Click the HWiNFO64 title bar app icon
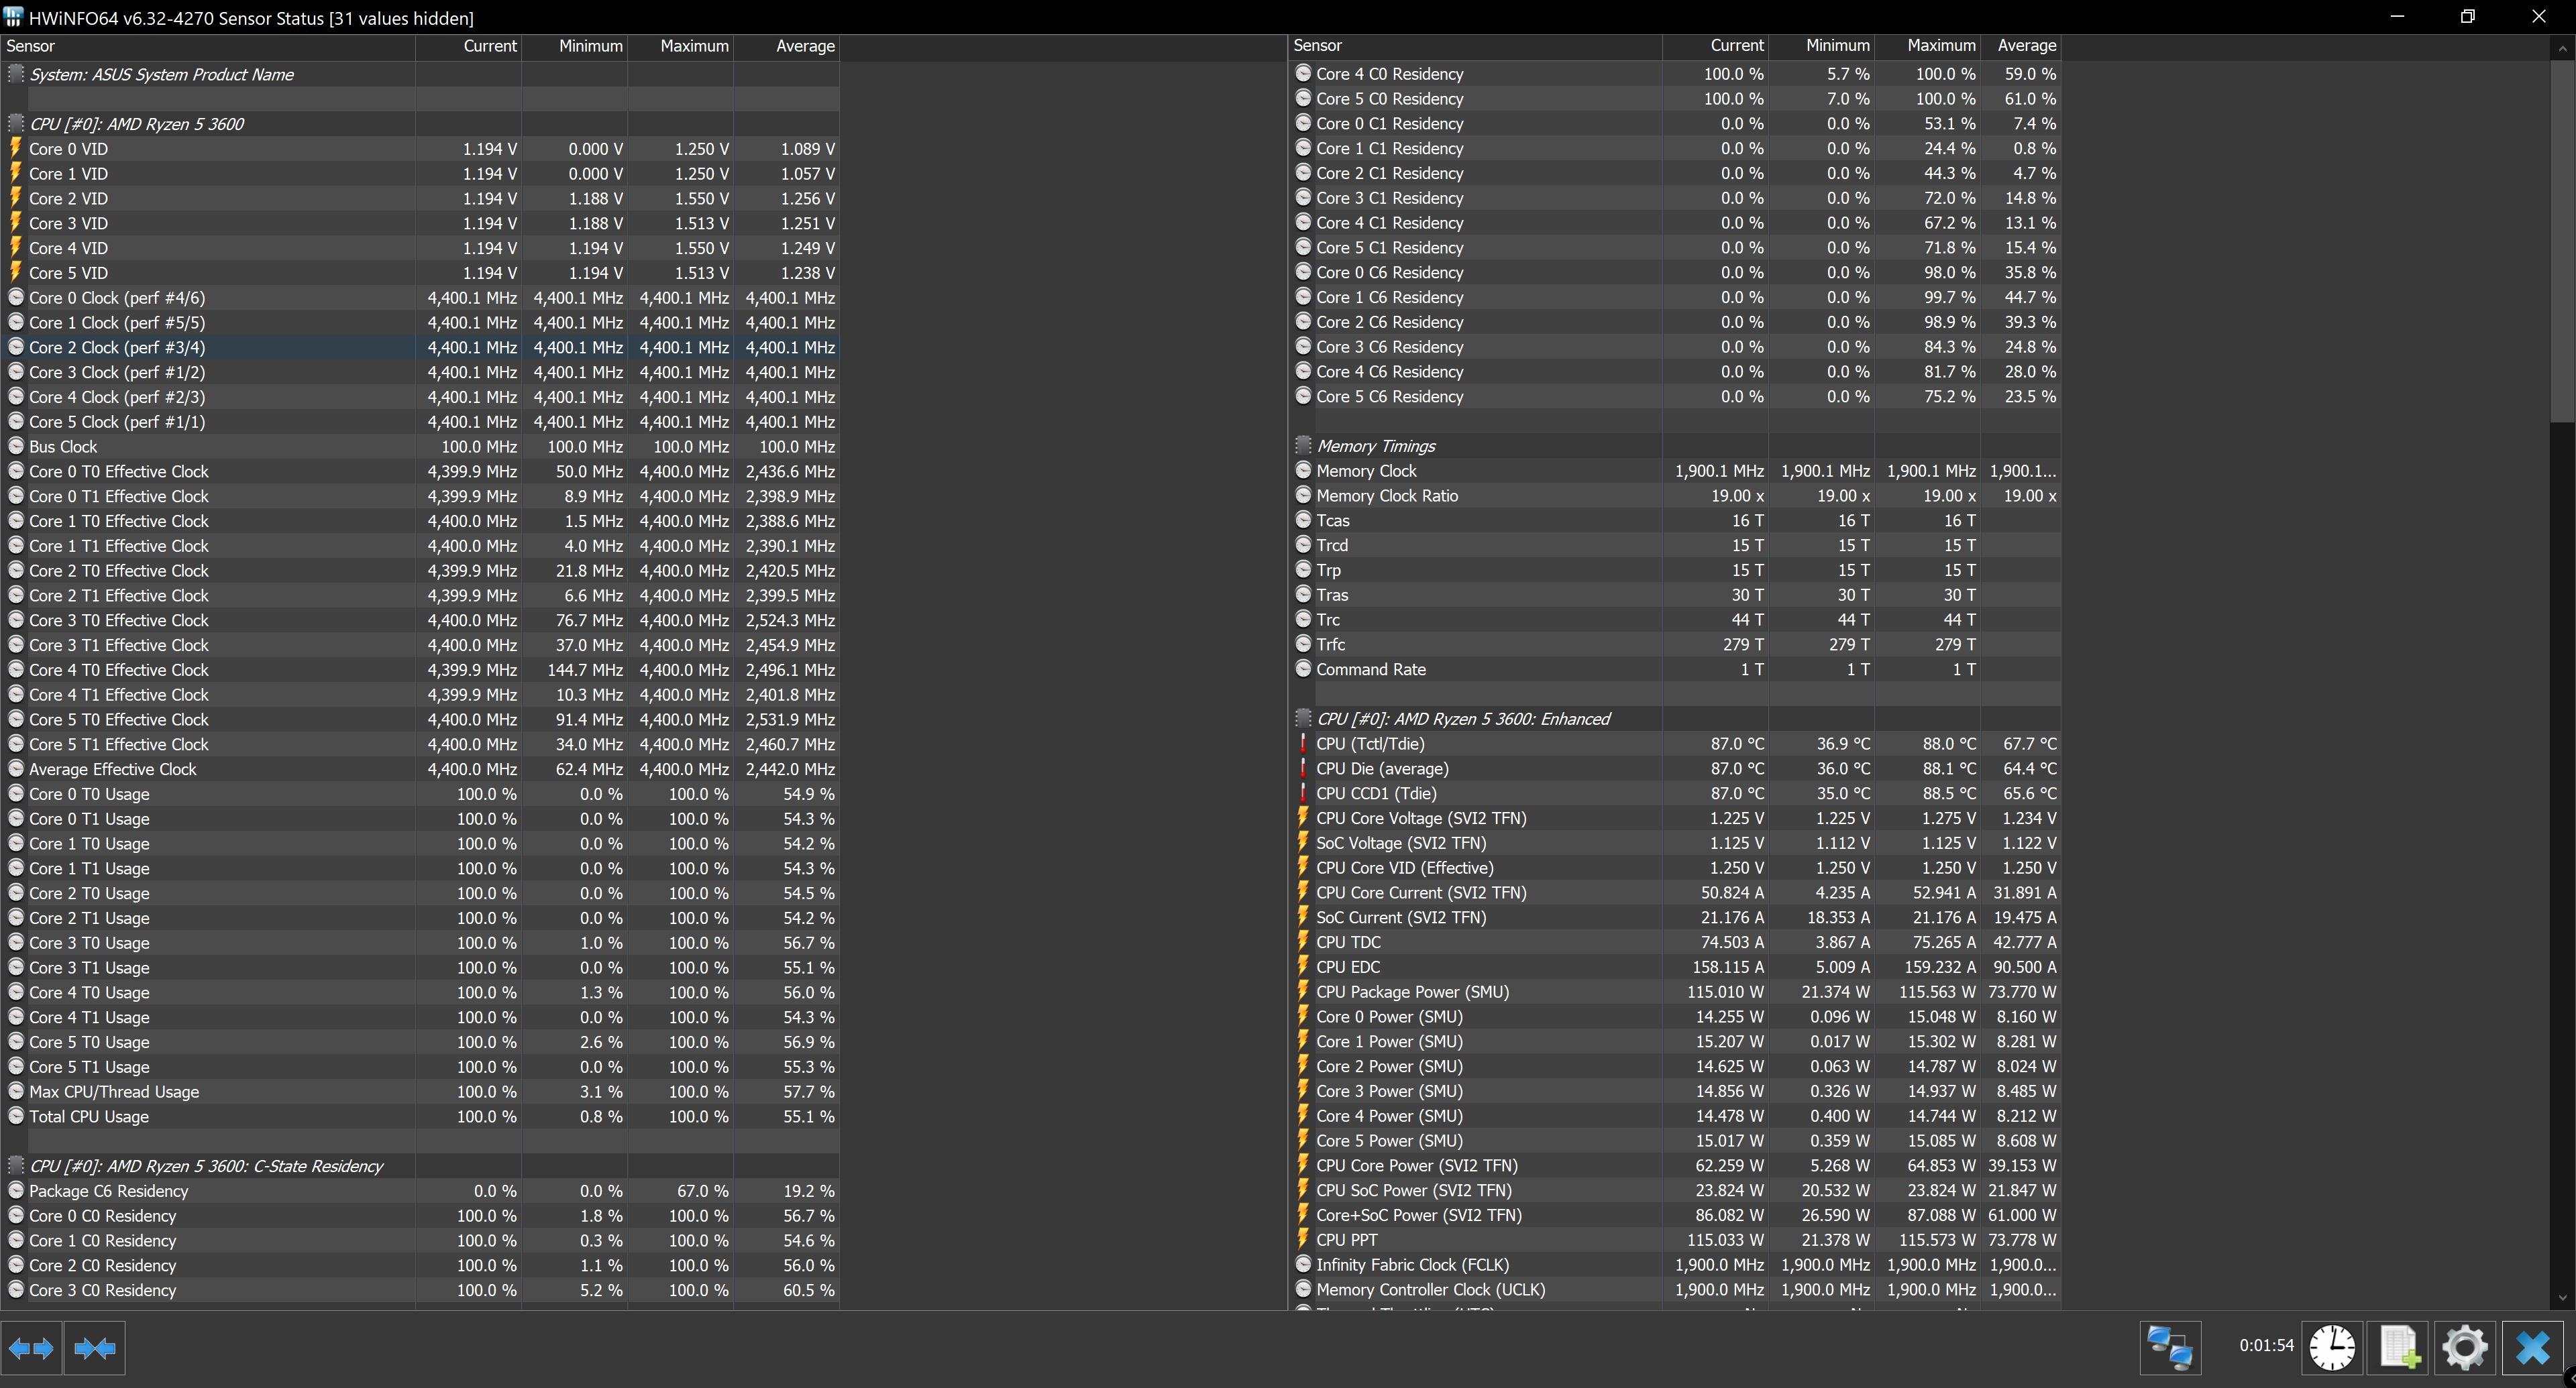The width and height of the screenshot is (2576, 1388). point(13,17)
